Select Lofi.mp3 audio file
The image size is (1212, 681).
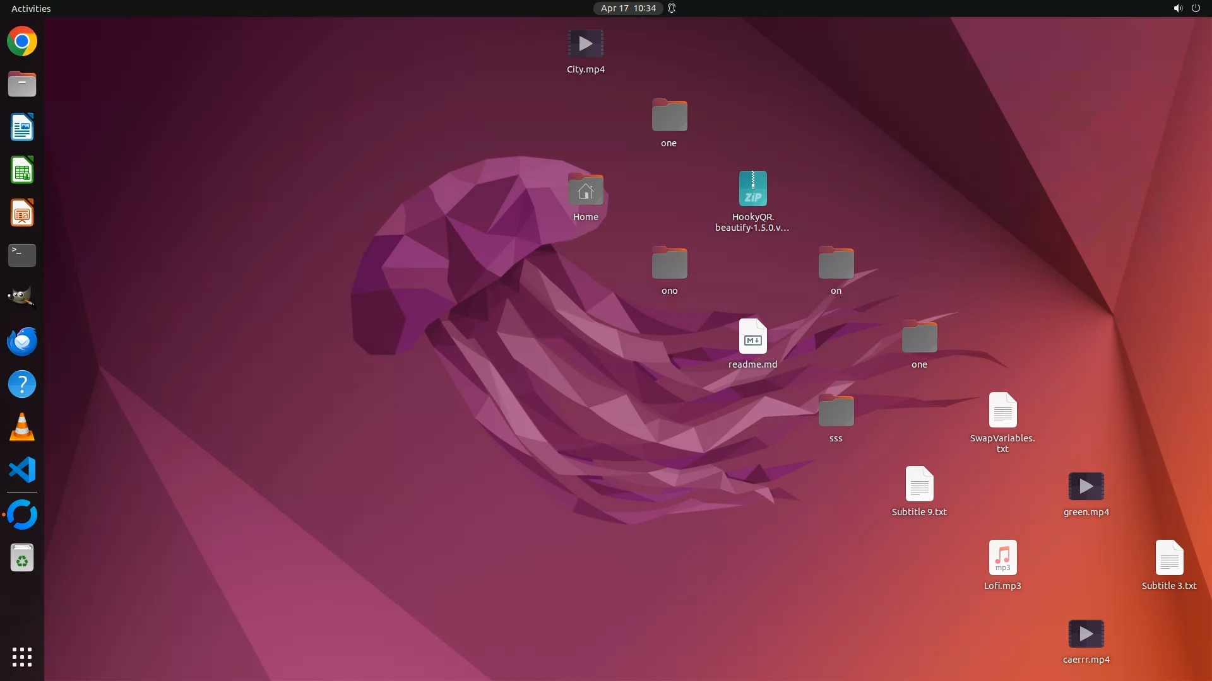(1002, 558)
